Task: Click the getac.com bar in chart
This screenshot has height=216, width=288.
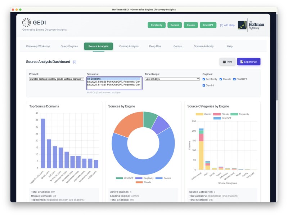Action: click(49, 154)
